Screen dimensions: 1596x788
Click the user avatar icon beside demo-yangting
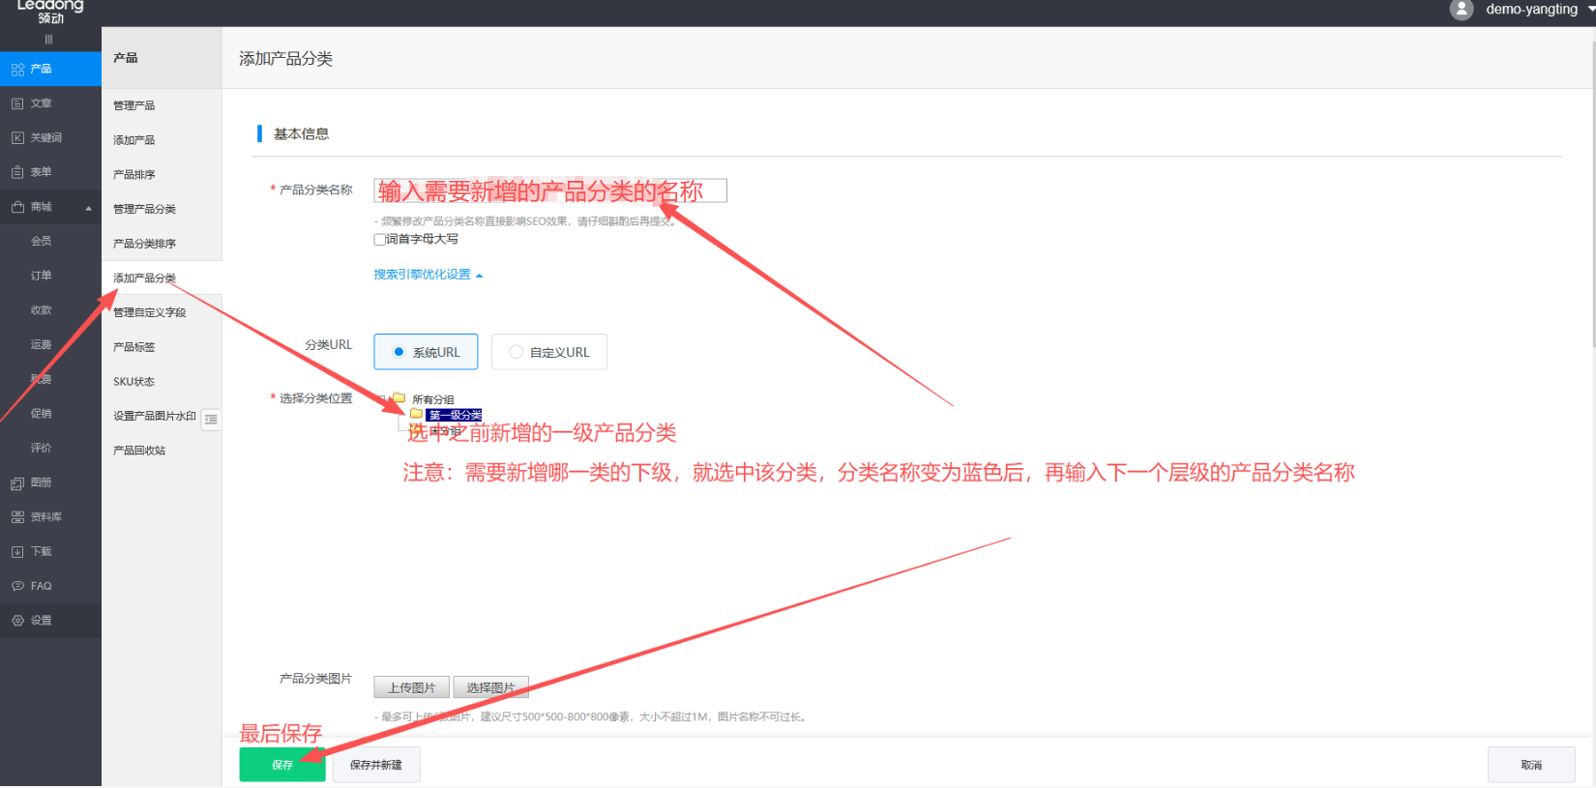pyautogui.click(x=1462, y=10)
